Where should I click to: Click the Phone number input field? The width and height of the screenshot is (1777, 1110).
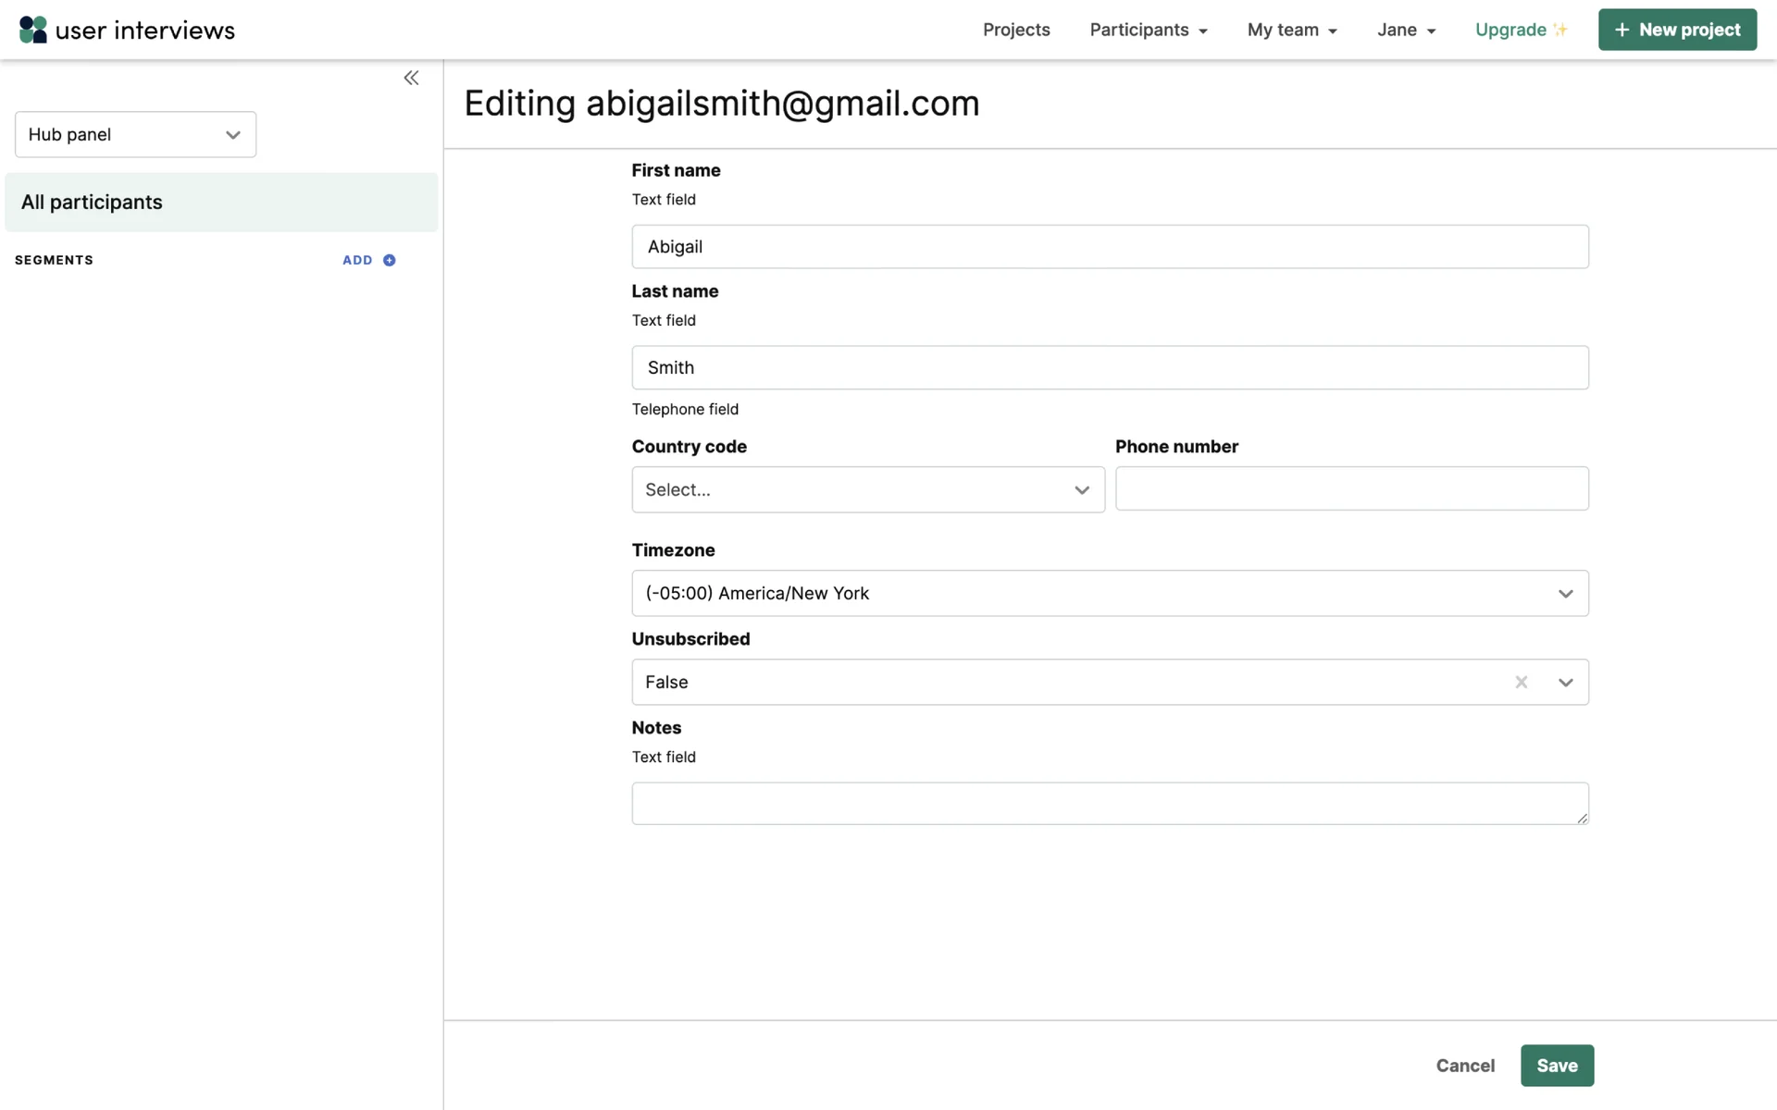1350,488
